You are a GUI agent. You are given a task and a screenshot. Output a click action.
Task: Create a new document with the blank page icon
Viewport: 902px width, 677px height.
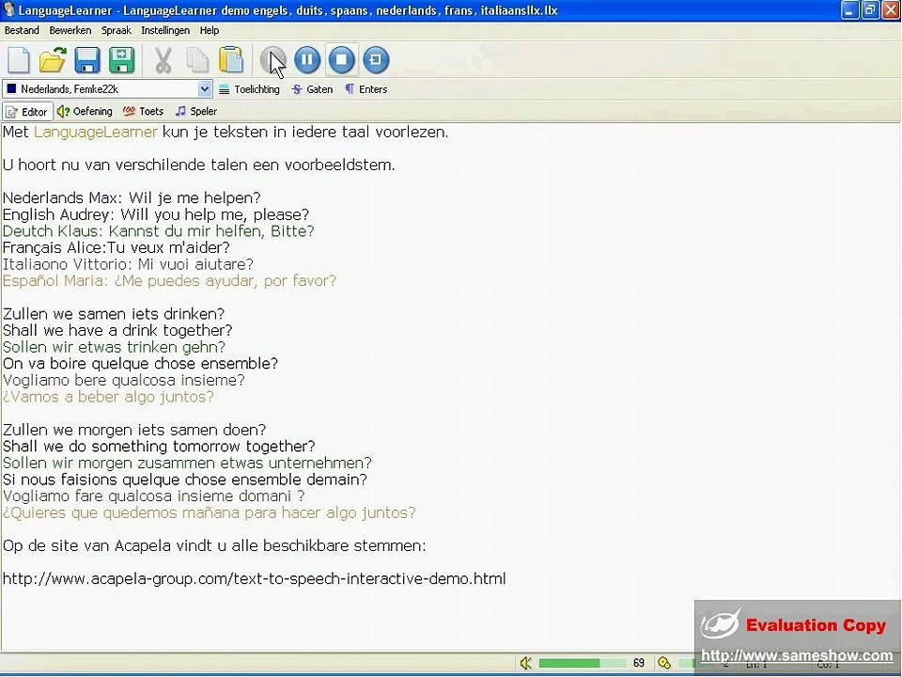(x=19, y=60)
